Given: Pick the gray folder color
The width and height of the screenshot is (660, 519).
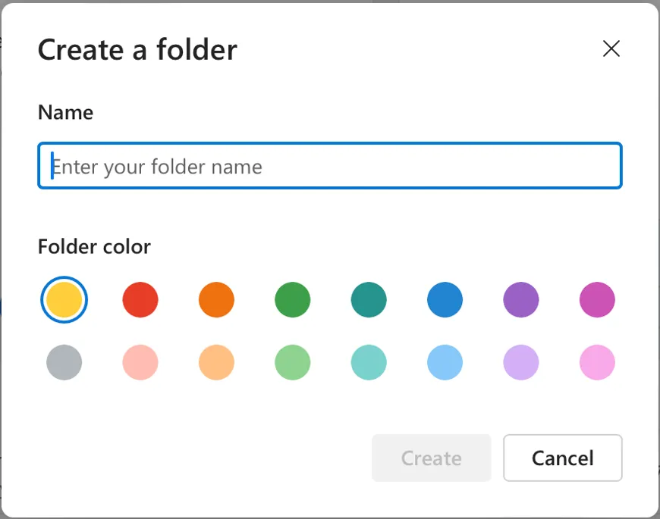Looking at the screenshot, I should point(64,363).
